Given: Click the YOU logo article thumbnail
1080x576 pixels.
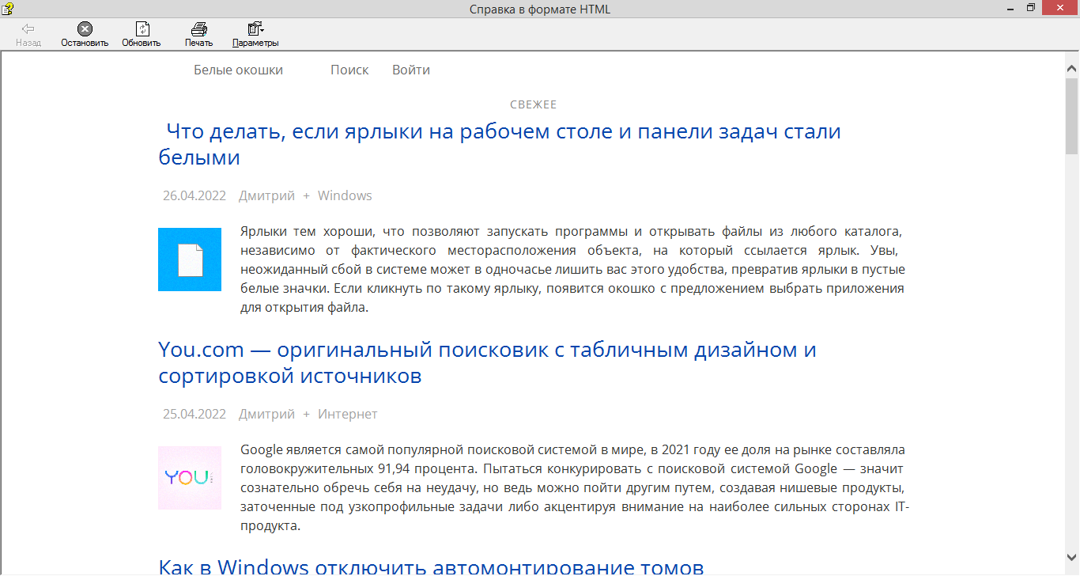Looking at the screenshot, I should [x=190, y=478].
